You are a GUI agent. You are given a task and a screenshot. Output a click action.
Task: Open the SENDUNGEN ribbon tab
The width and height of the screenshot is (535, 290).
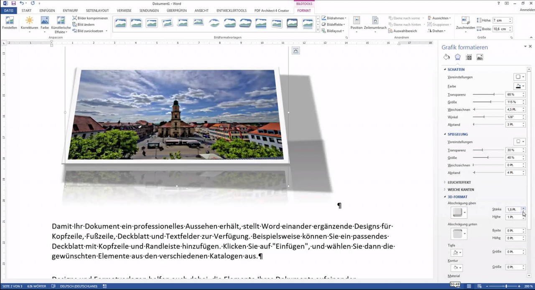pyautogui.click(x=149, y=10)
